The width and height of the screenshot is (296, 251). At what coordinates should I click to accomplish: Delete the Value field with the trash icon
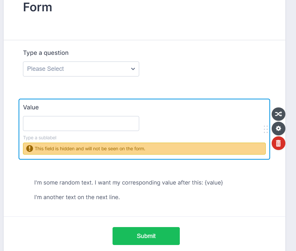point(278,143)
